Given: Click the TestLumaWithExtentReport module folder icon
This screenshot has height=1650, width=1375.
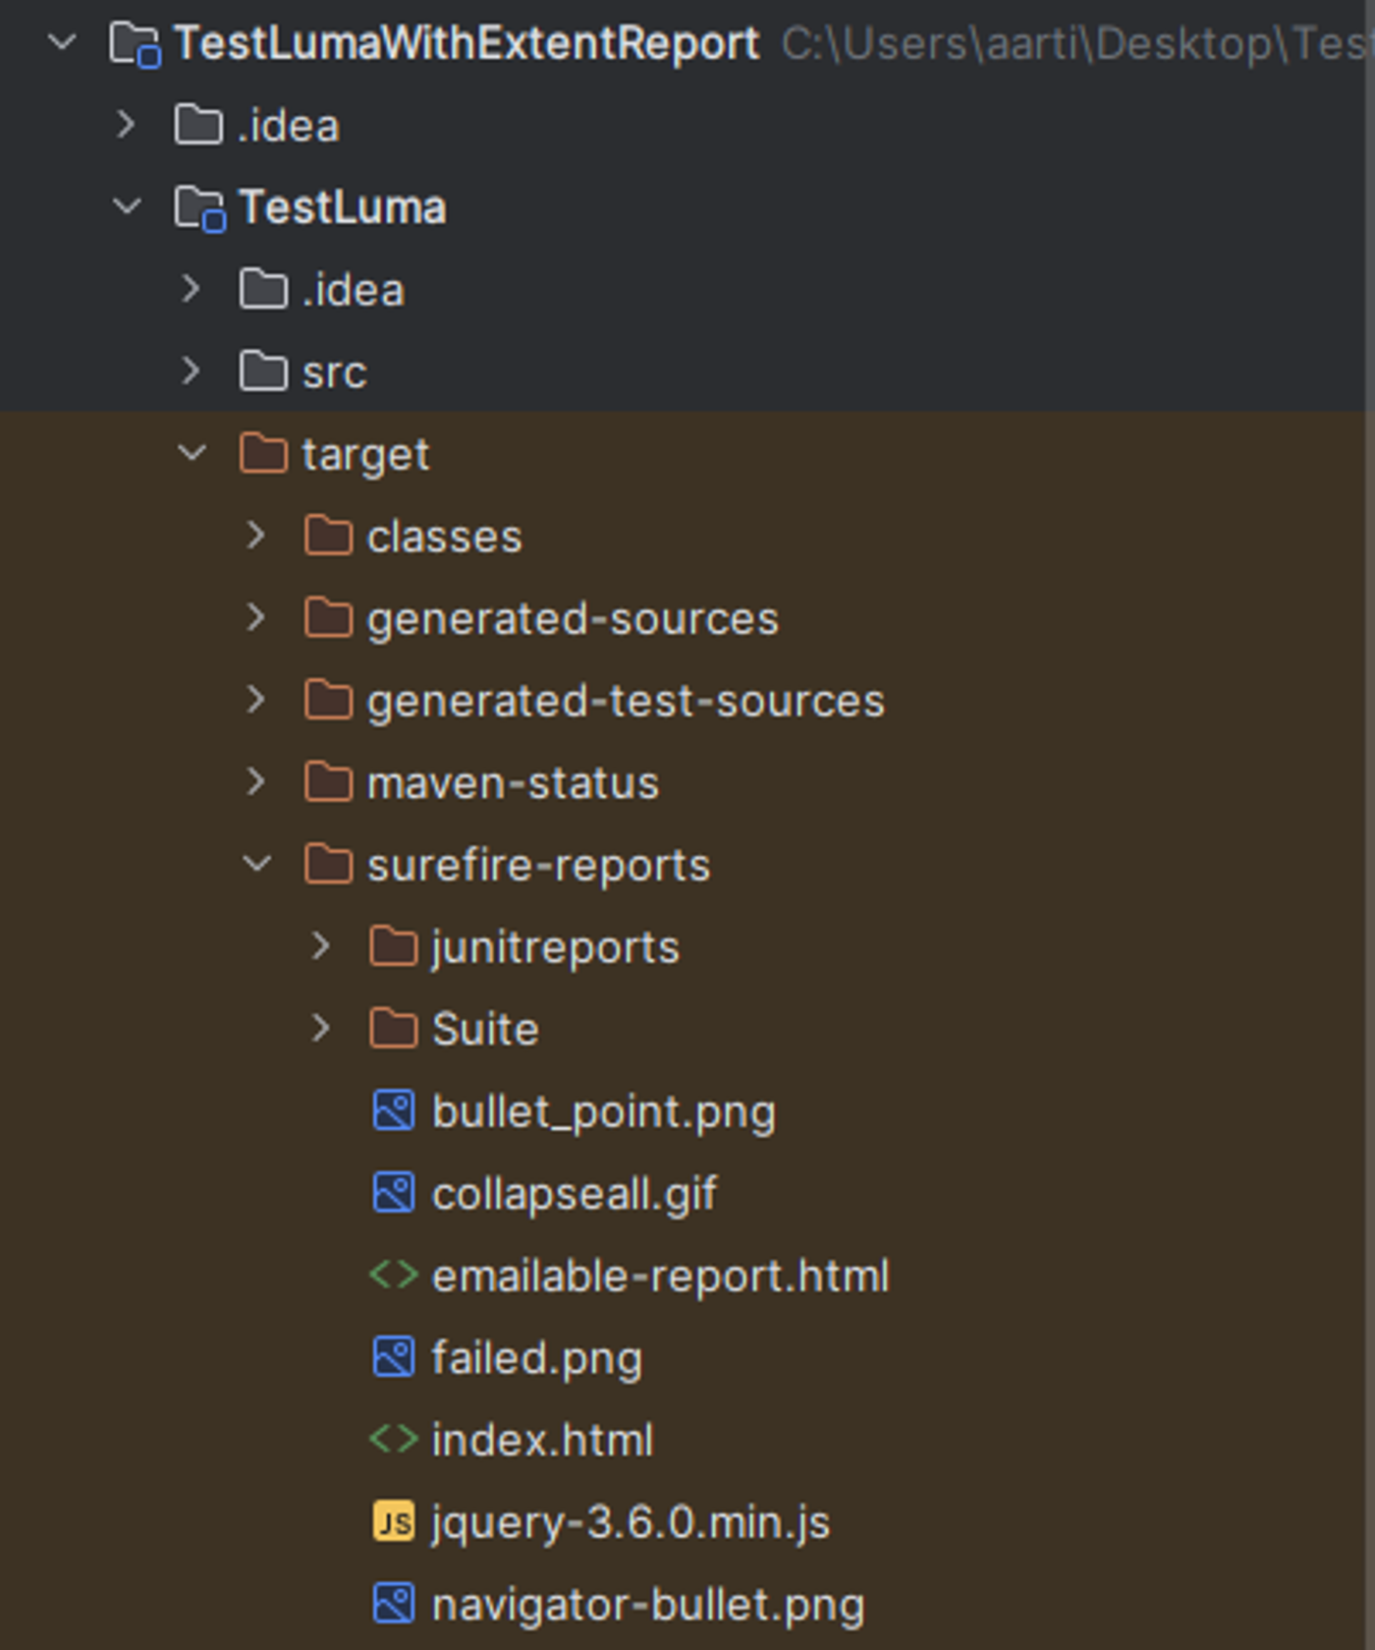Looking at the screenshot, I should click(135, 44).
